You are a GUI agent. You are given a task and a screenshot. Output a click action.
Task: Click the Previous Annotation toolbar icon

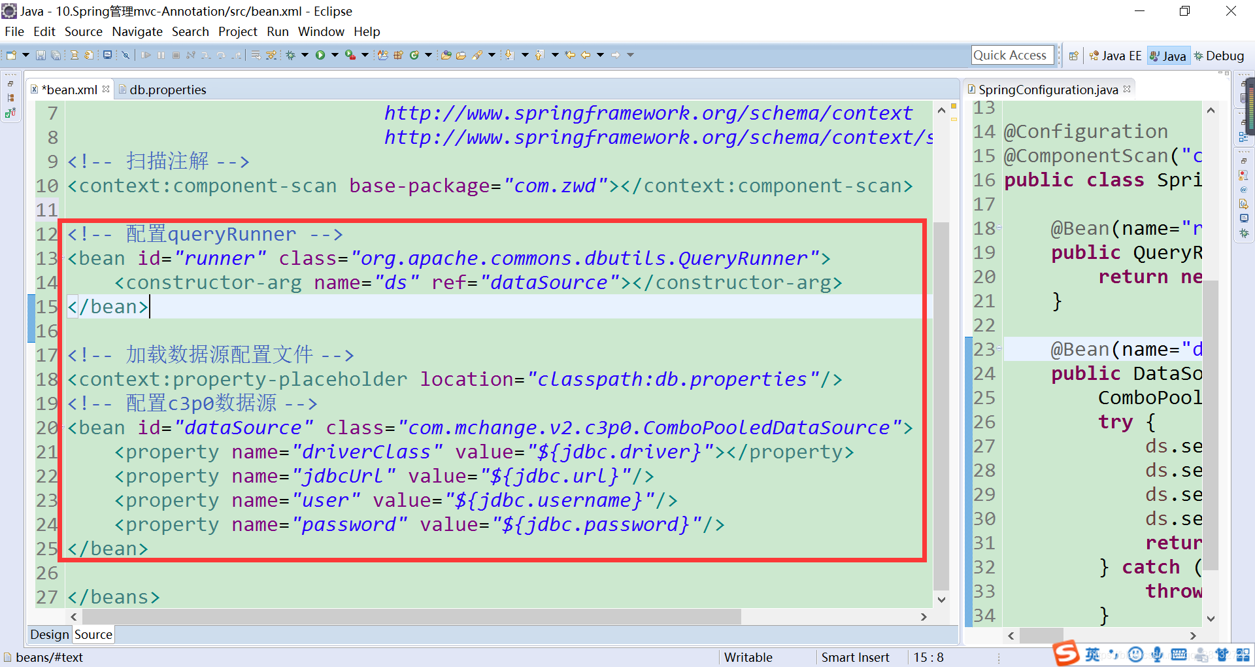539,55
